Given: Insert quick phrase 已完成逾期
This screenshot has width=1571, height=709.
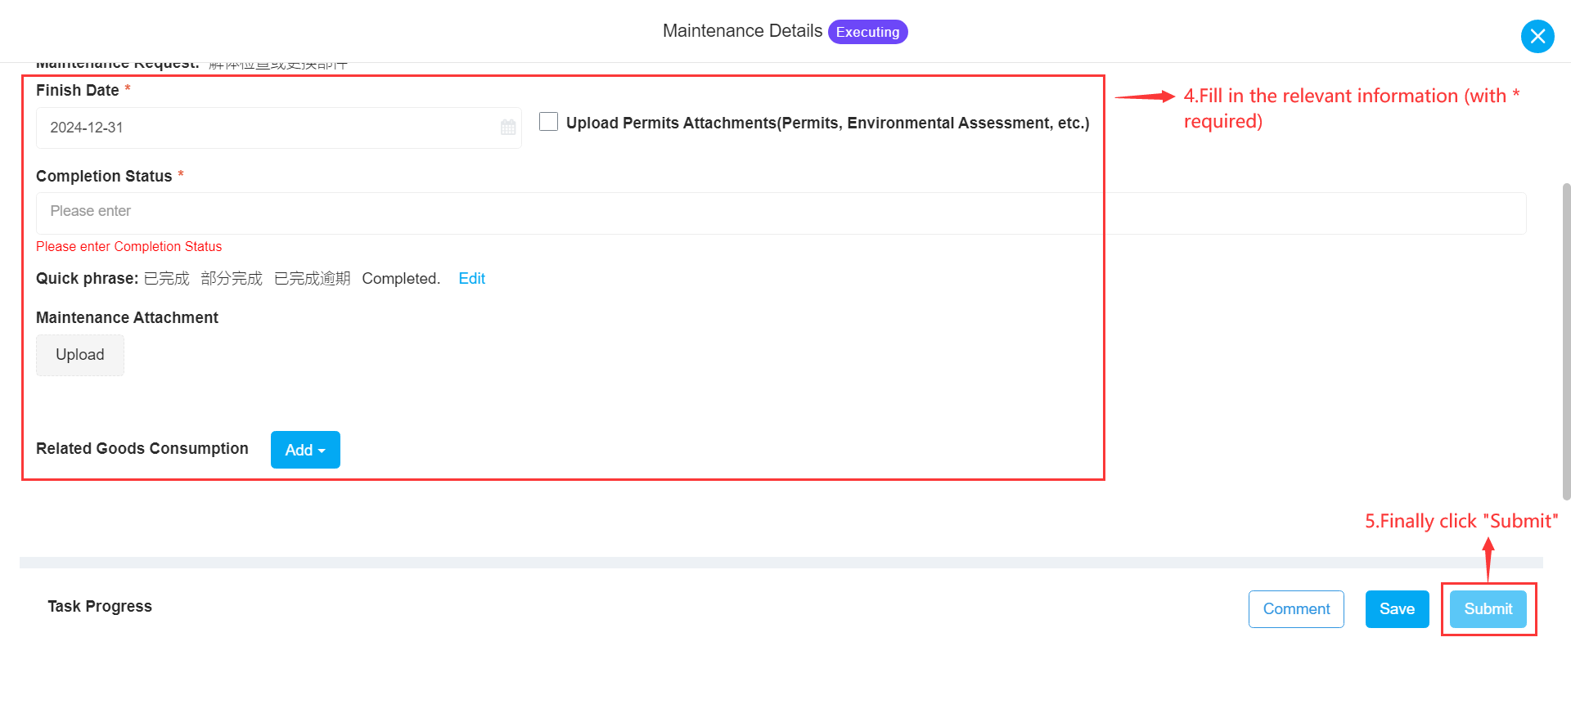Looking at the screenshot, I should tap(313, 279).
